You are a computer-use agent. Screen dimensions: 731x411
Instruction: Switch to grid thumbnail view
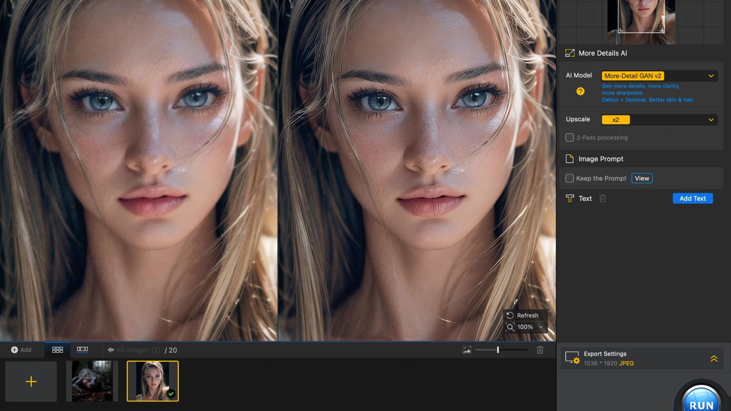57,350
